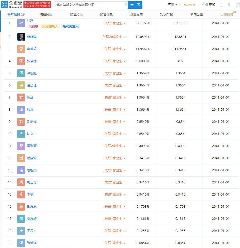This screenshot has width=240, height=248.
Task: Open the mobile phone icon in the header
Action: 221,5
